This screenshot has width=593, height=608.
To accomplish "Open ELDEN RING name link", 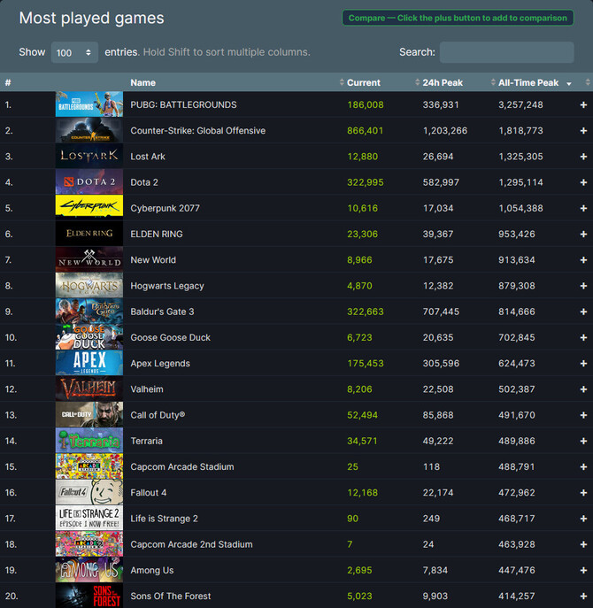I will point(157,235).
